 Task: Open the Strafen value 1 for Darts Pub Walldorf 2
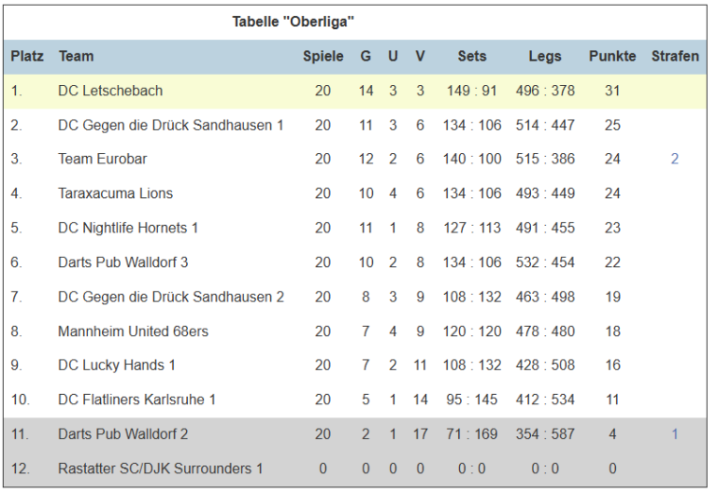[x=674, y=433]
